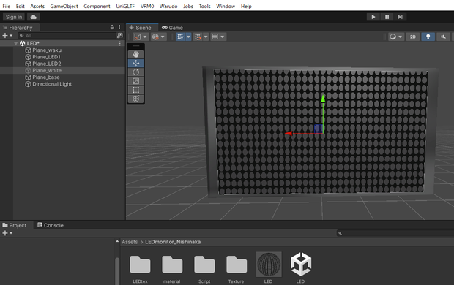Pause the game playback

(387, 17)
